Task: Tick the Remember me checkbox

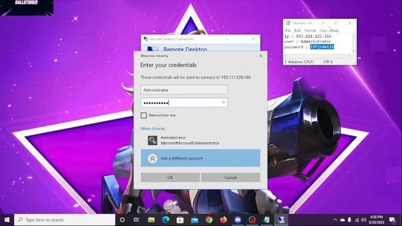Action: point(144,116)
